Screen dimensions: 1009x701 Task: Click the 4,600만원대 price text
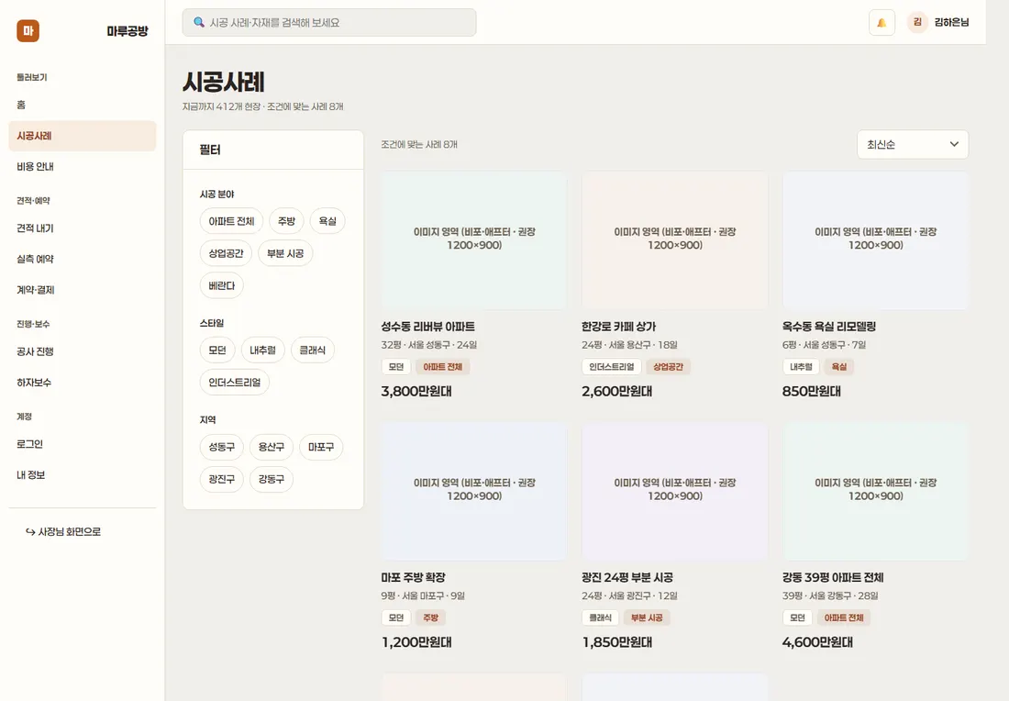817,642
